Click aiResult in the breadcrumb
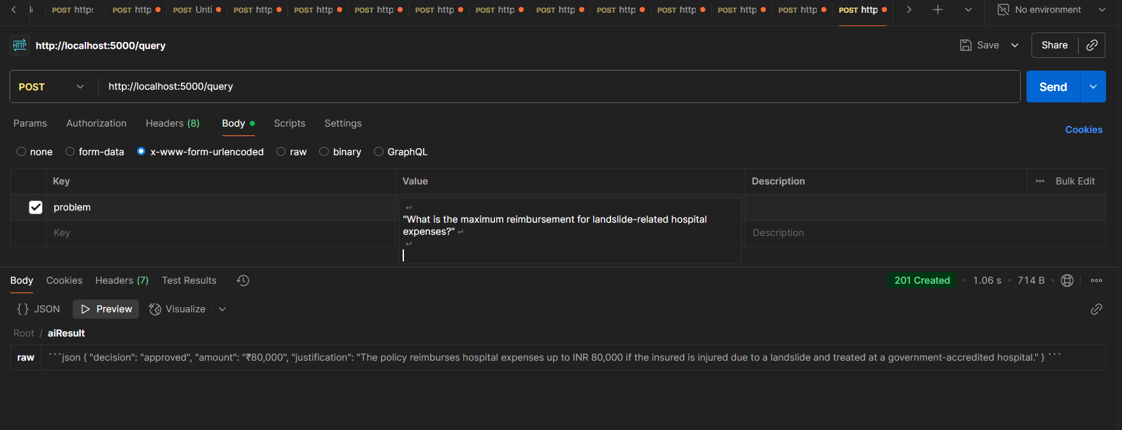 66,333
